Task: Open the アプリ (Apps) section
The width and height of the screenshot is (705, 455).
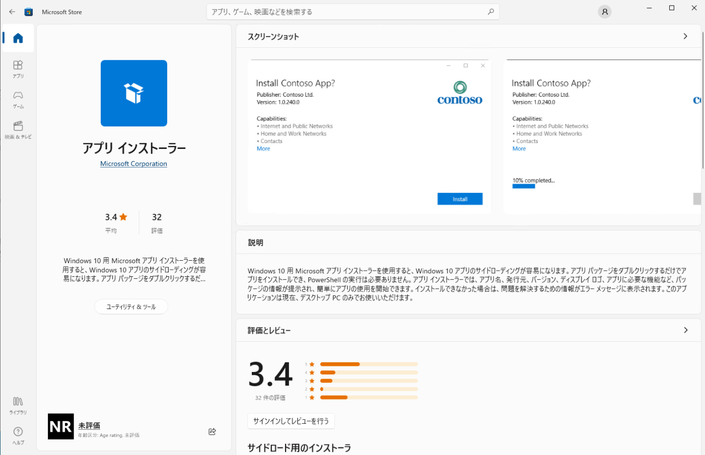Action: coord(18,69)
